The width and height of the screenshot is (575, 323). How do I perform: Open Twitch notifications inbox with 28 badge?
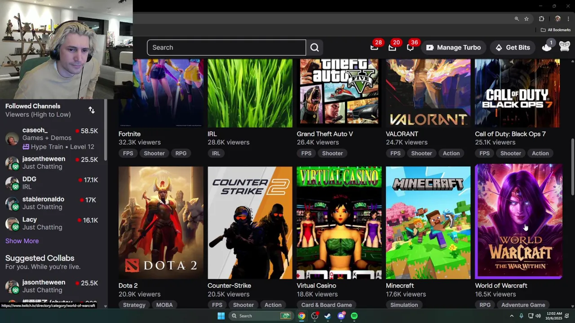pyautogui.click(x=374, y=48)
